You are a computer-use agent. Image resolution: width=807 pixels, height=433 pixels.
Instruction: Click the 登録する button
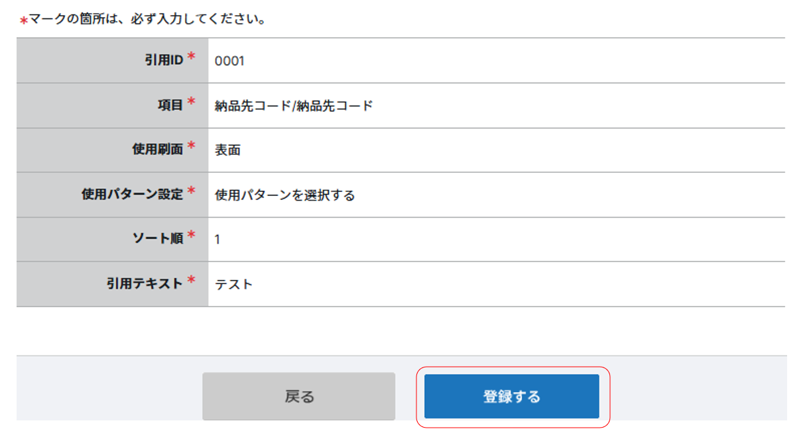511,397
